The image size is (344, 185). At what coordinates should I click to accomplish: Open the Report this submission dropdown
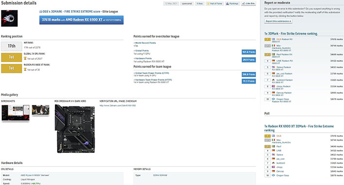coord(278,21)
